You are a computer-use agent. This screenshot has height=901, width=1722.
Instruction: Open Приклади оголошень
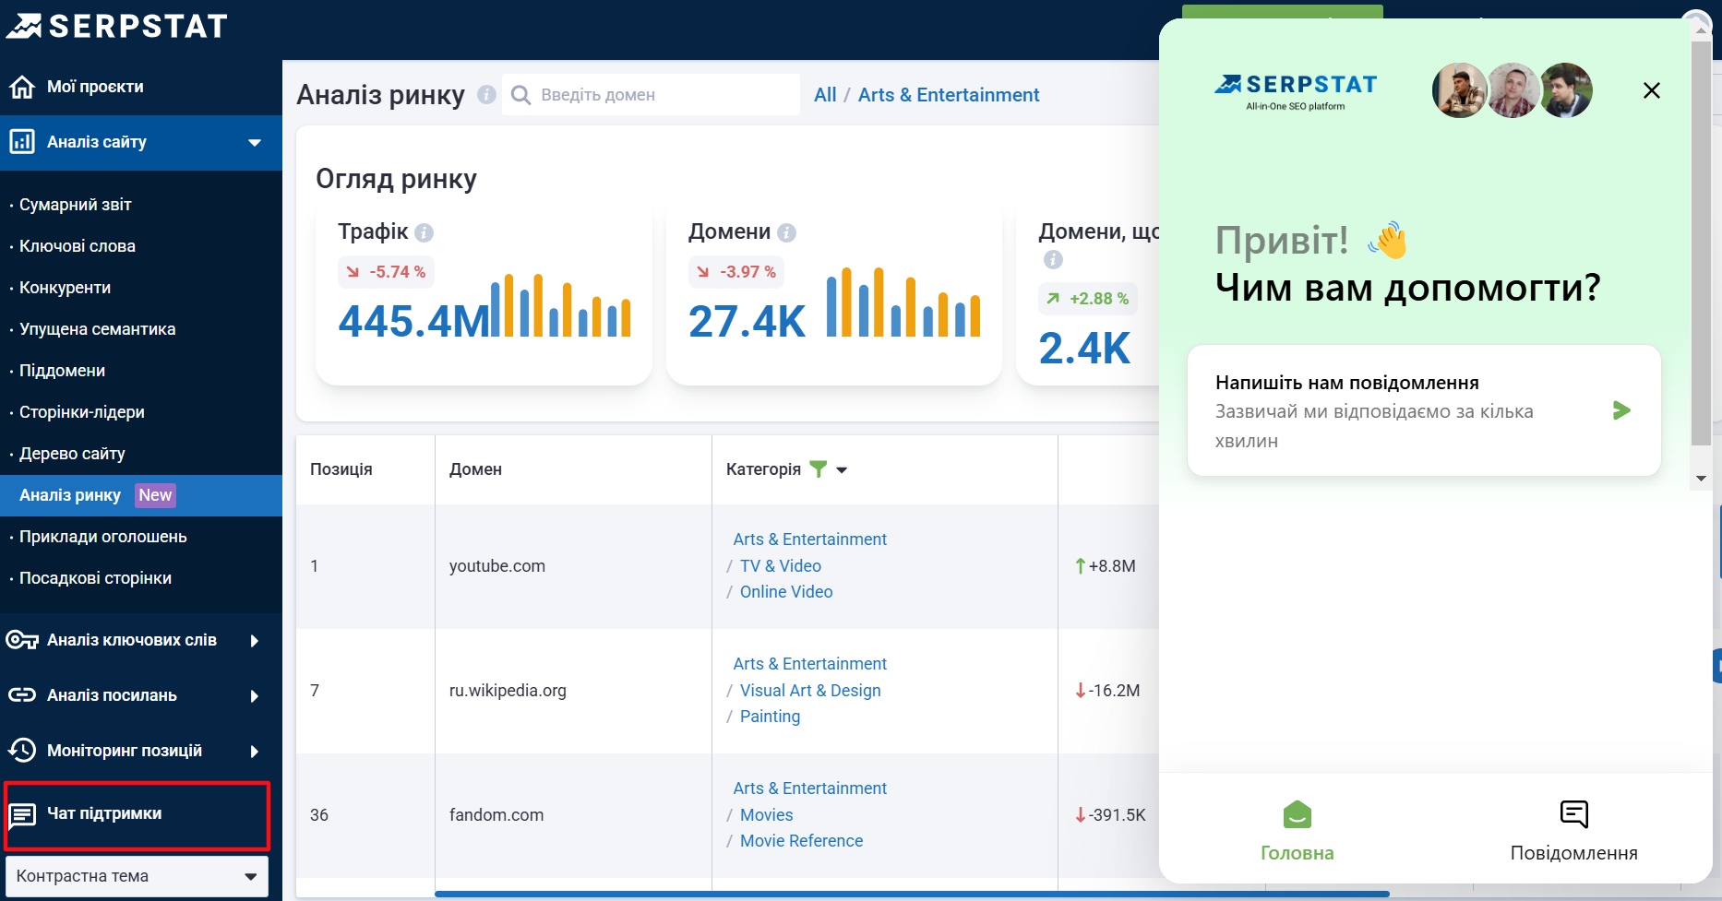point(102,537)
